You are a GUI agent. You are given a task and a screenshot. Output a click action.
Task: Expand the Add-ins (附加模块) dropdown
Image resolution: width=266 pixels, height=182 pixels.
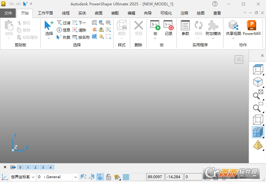coord(213,38)
